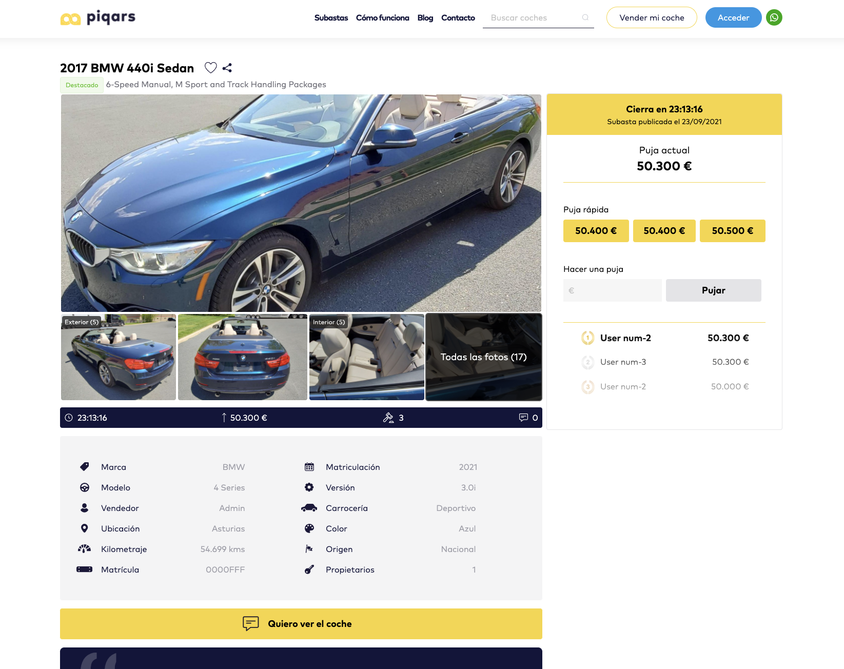Click Vender mi coche button

click(x=652, y=17)
